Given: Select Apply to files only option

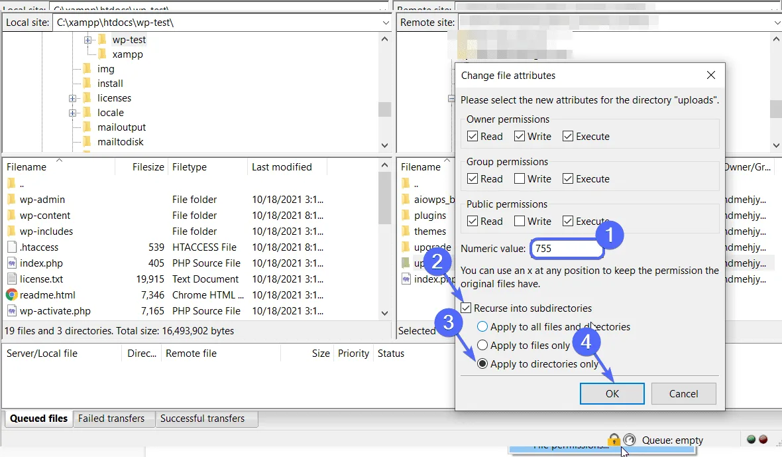Looking at the screenshot, I should 482,346.
